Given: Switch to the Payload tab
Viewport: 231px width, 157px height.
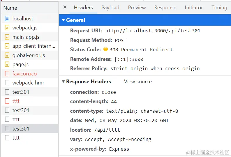Looking at the screenshot, I should click(110, 8).
